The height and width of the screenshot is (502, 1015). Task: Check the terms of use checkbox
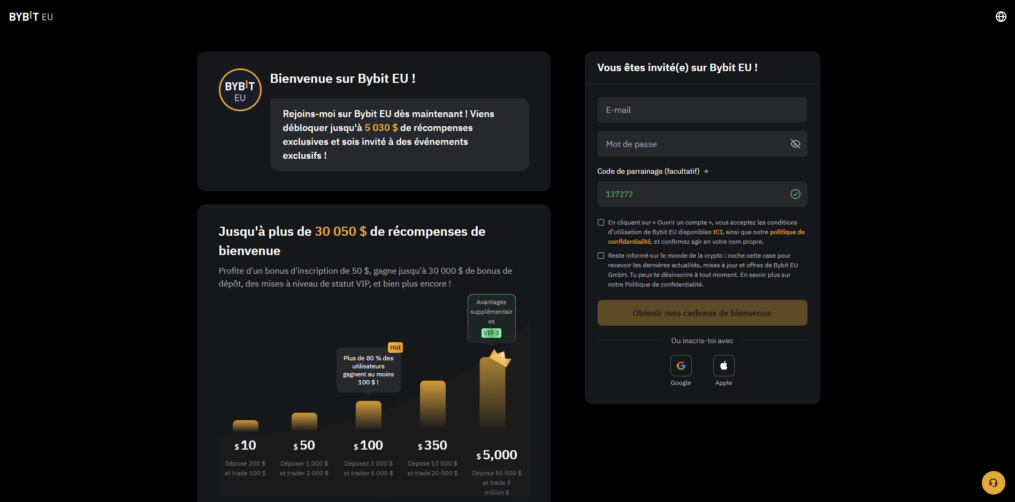[x=601, y=222]
